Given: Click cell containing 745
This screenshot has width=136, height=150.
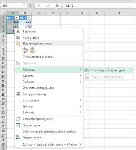Looking at the screenshot, I should tap(25, 22).
